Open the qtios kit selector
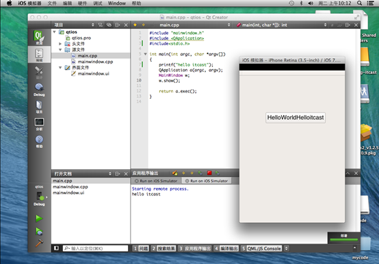 pos(39,195)
